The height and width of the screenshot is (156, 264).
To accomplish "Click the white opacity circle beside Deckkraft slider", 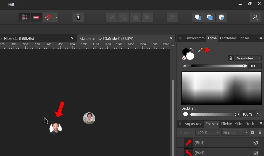I will pyautogui.click(x=186, y=114).
